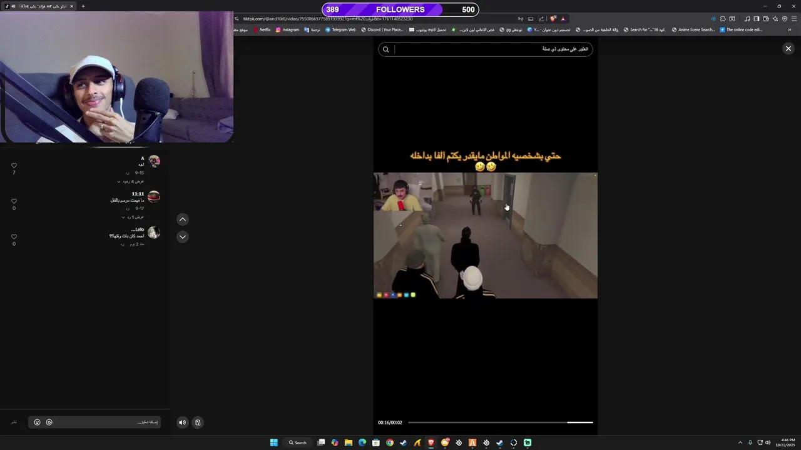Show more bookmarks with the chevron
This screenshot has width=801, height=450.
[790, 29]
